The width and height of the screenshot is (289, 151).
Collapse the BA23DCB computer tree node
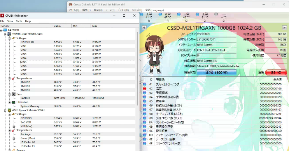coord(1,30)
